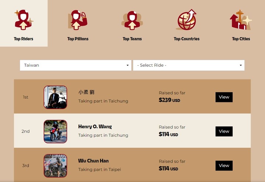Switch to the Top Countries tab label
The image size is (265, 182).
pyautogui.click(x=187, y=39)
